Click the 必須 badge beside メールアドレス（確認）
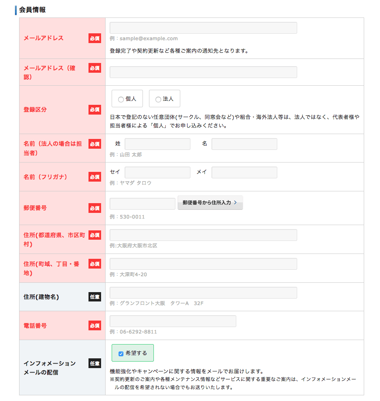The image size is (380, 401). click(x=95, y=68)
